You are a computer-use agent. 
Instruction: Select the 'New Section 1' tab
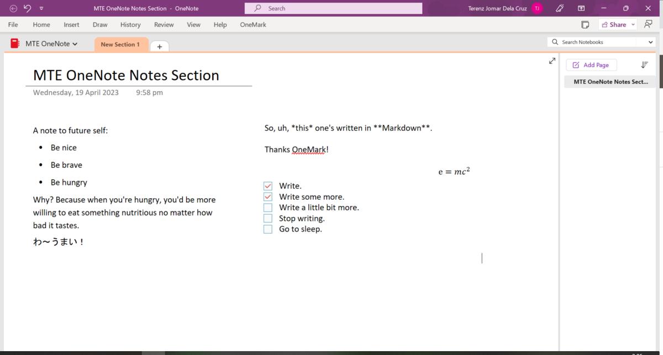tap(121, 45)
